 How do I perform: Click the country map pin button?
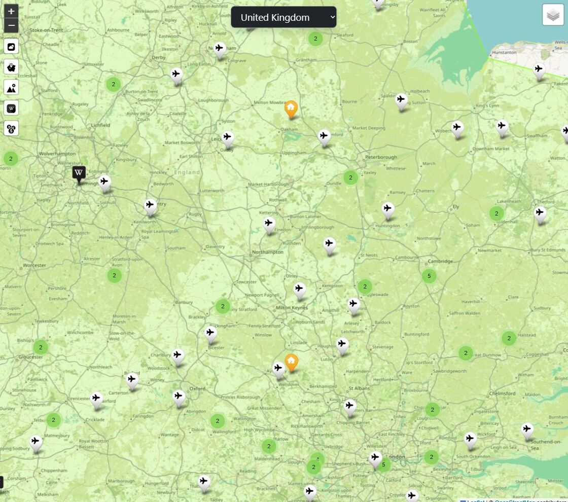coord(11,67)
